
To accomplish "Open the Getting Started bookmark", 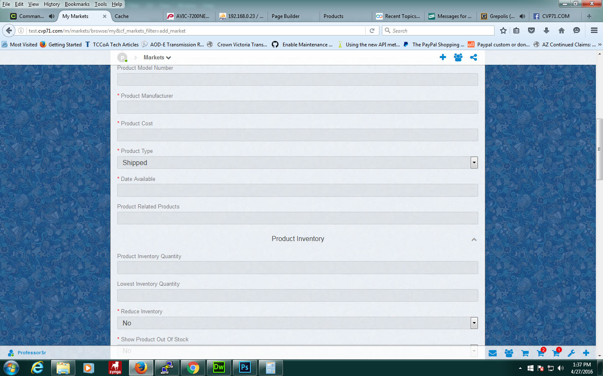I will [x=61, y=44].
